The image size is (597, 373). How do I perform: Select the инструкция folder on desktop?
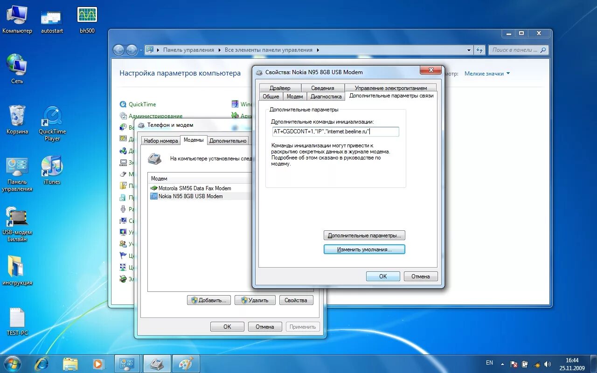pyautogui.click(x=17, y=270)
